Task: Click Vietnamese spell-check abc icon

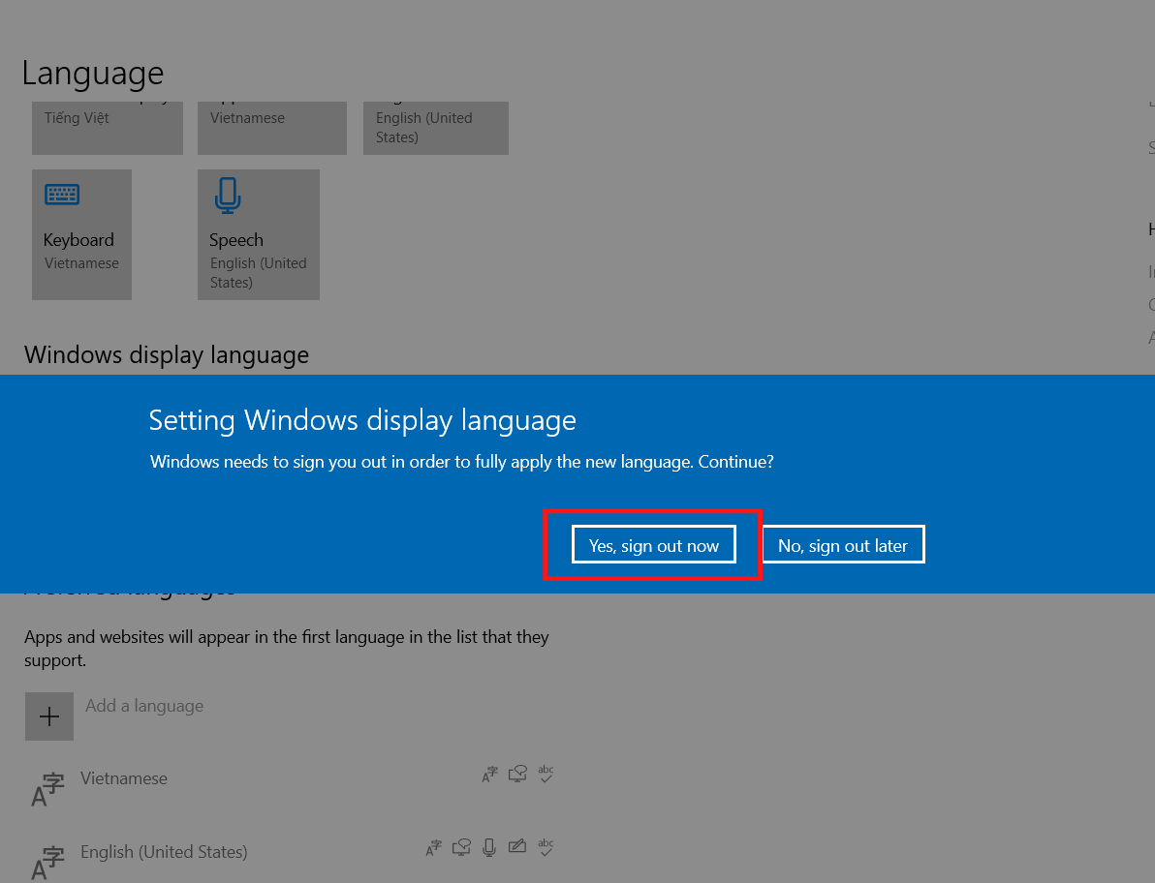Action: coord(546,775)
